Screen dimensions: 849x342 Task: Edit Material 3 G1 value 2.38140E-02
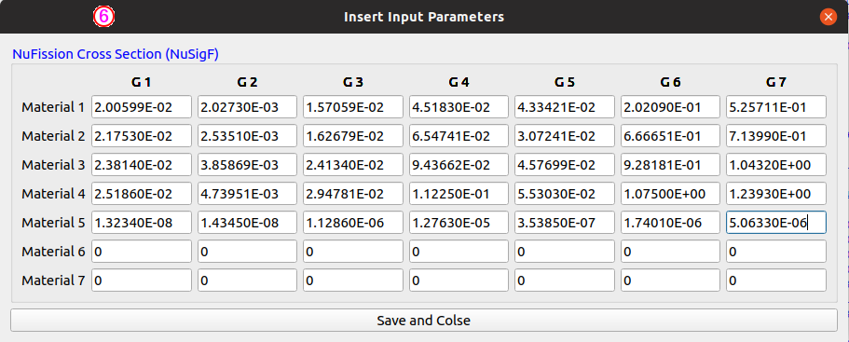click(142, 165)
